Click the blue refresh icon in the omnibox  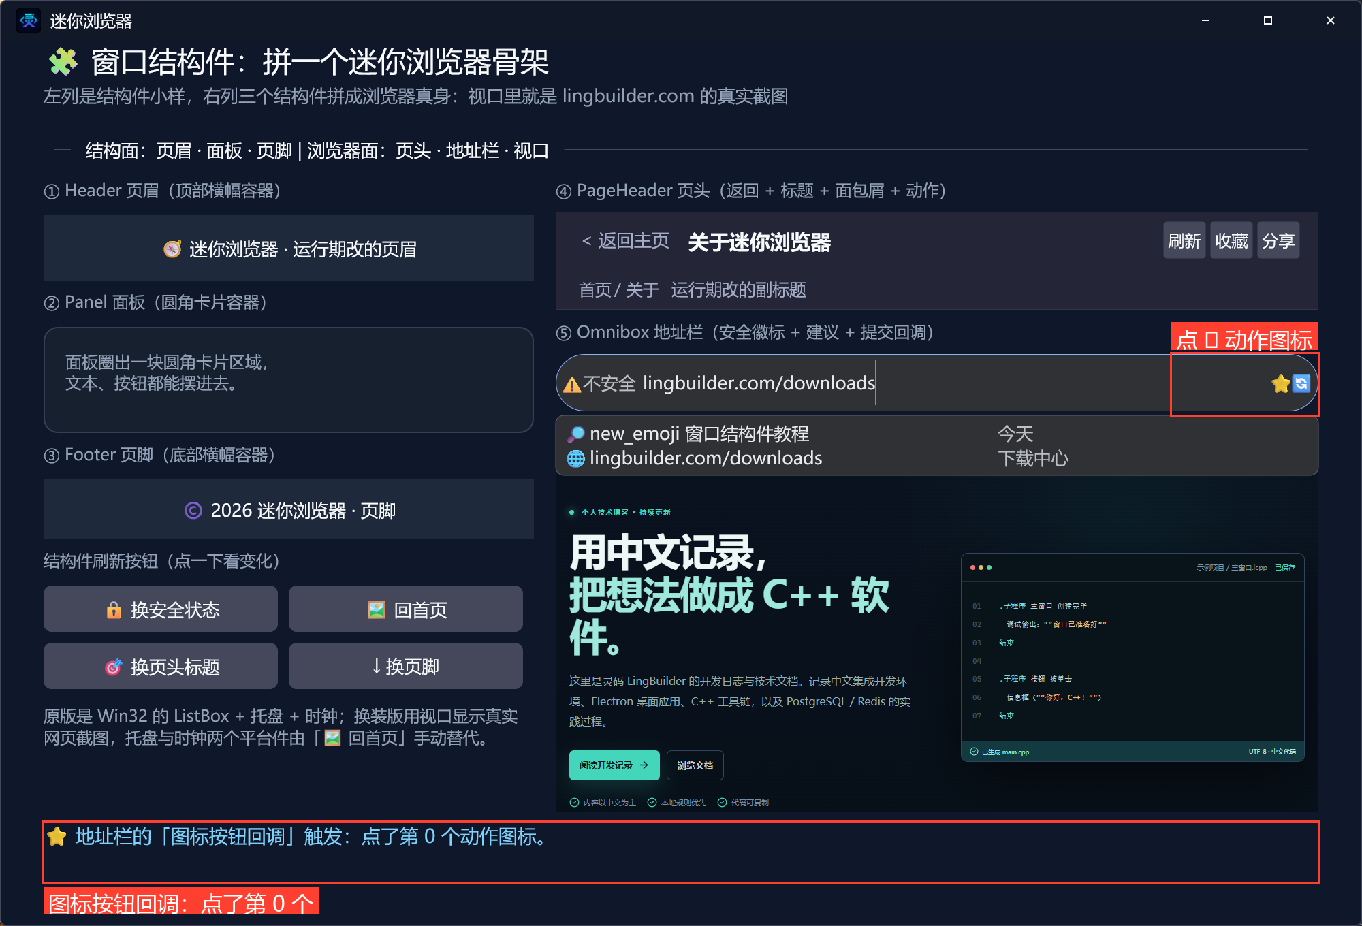pos(1301,384)
